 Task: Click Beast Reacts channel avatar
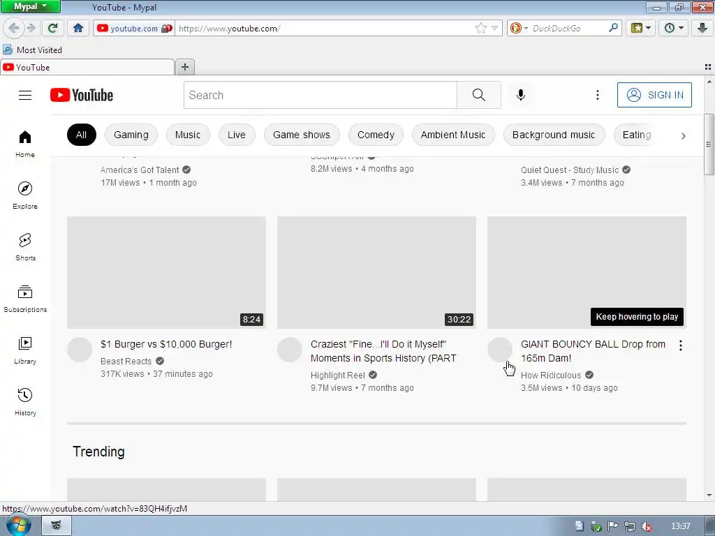click(80, 350)
